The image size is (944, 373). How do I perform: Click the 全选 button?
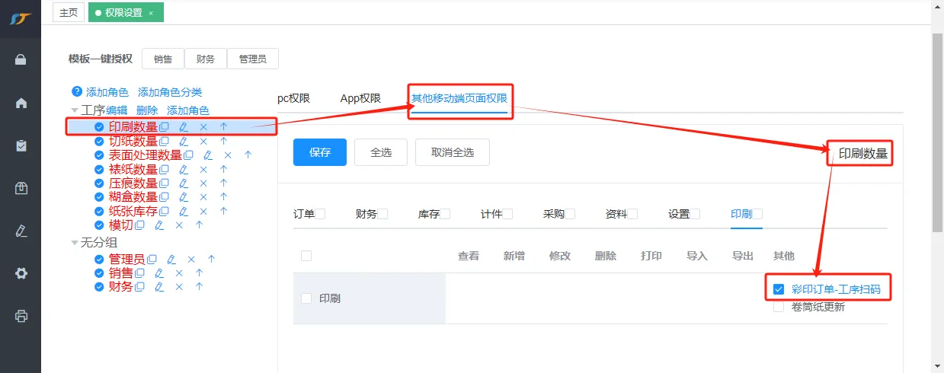click(381, 152)
